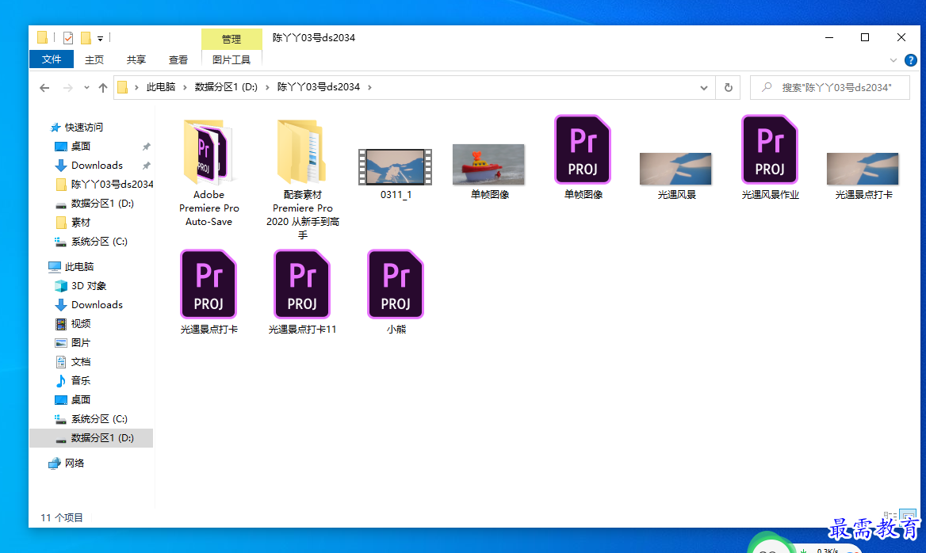Open the 文档 library in sidebar
926x553 pixels.
[73, 361]
